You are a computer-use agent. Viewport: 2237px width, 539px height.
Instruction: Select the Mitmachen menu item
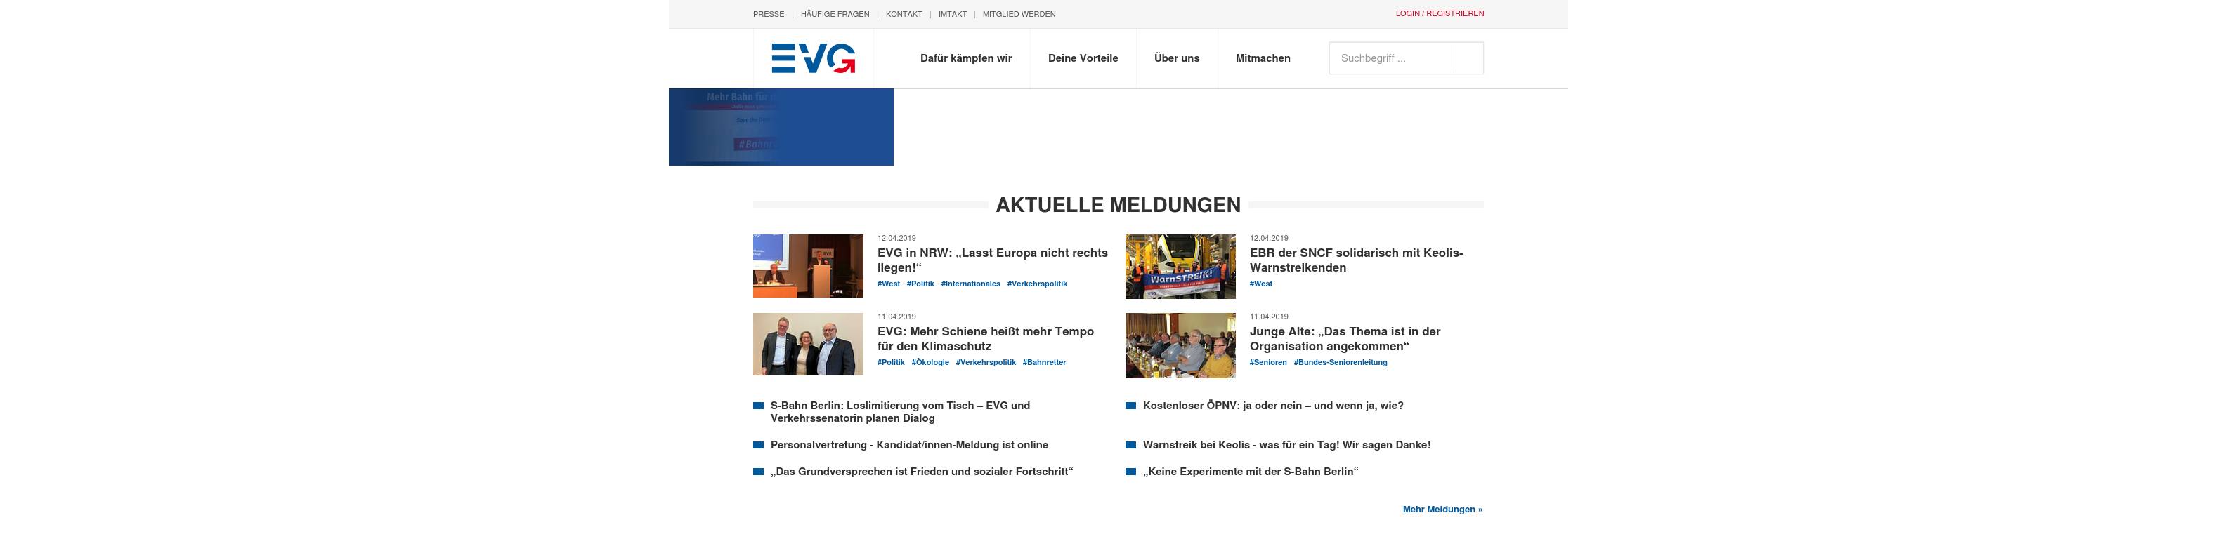1263,58
